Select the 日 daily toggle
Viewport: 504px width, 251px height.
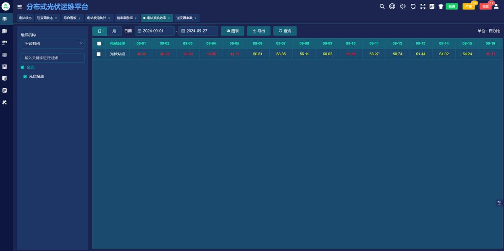pyautogui.click(x=100, y=31)
